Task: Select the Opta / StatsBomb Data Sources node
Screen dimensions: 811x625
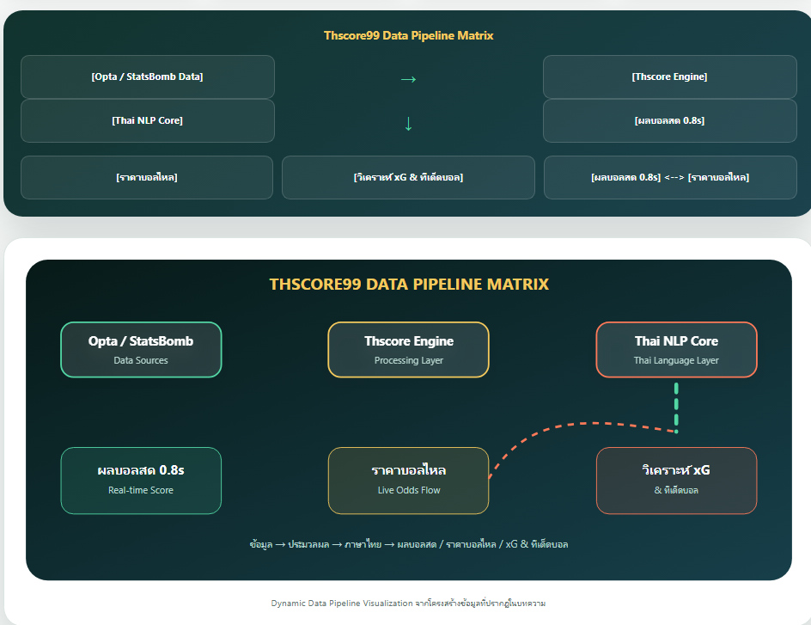Action: [141, 350]
